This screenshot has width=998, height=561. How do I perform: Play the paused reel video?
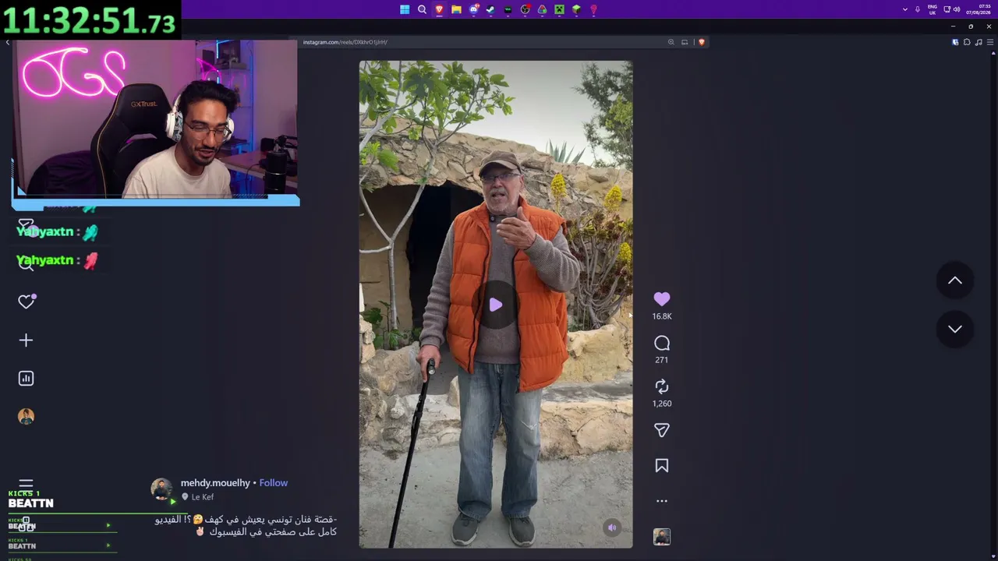point(496,305)
